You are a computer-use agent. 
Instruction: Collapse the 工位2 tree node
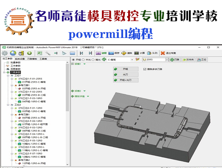pos(8,105)
